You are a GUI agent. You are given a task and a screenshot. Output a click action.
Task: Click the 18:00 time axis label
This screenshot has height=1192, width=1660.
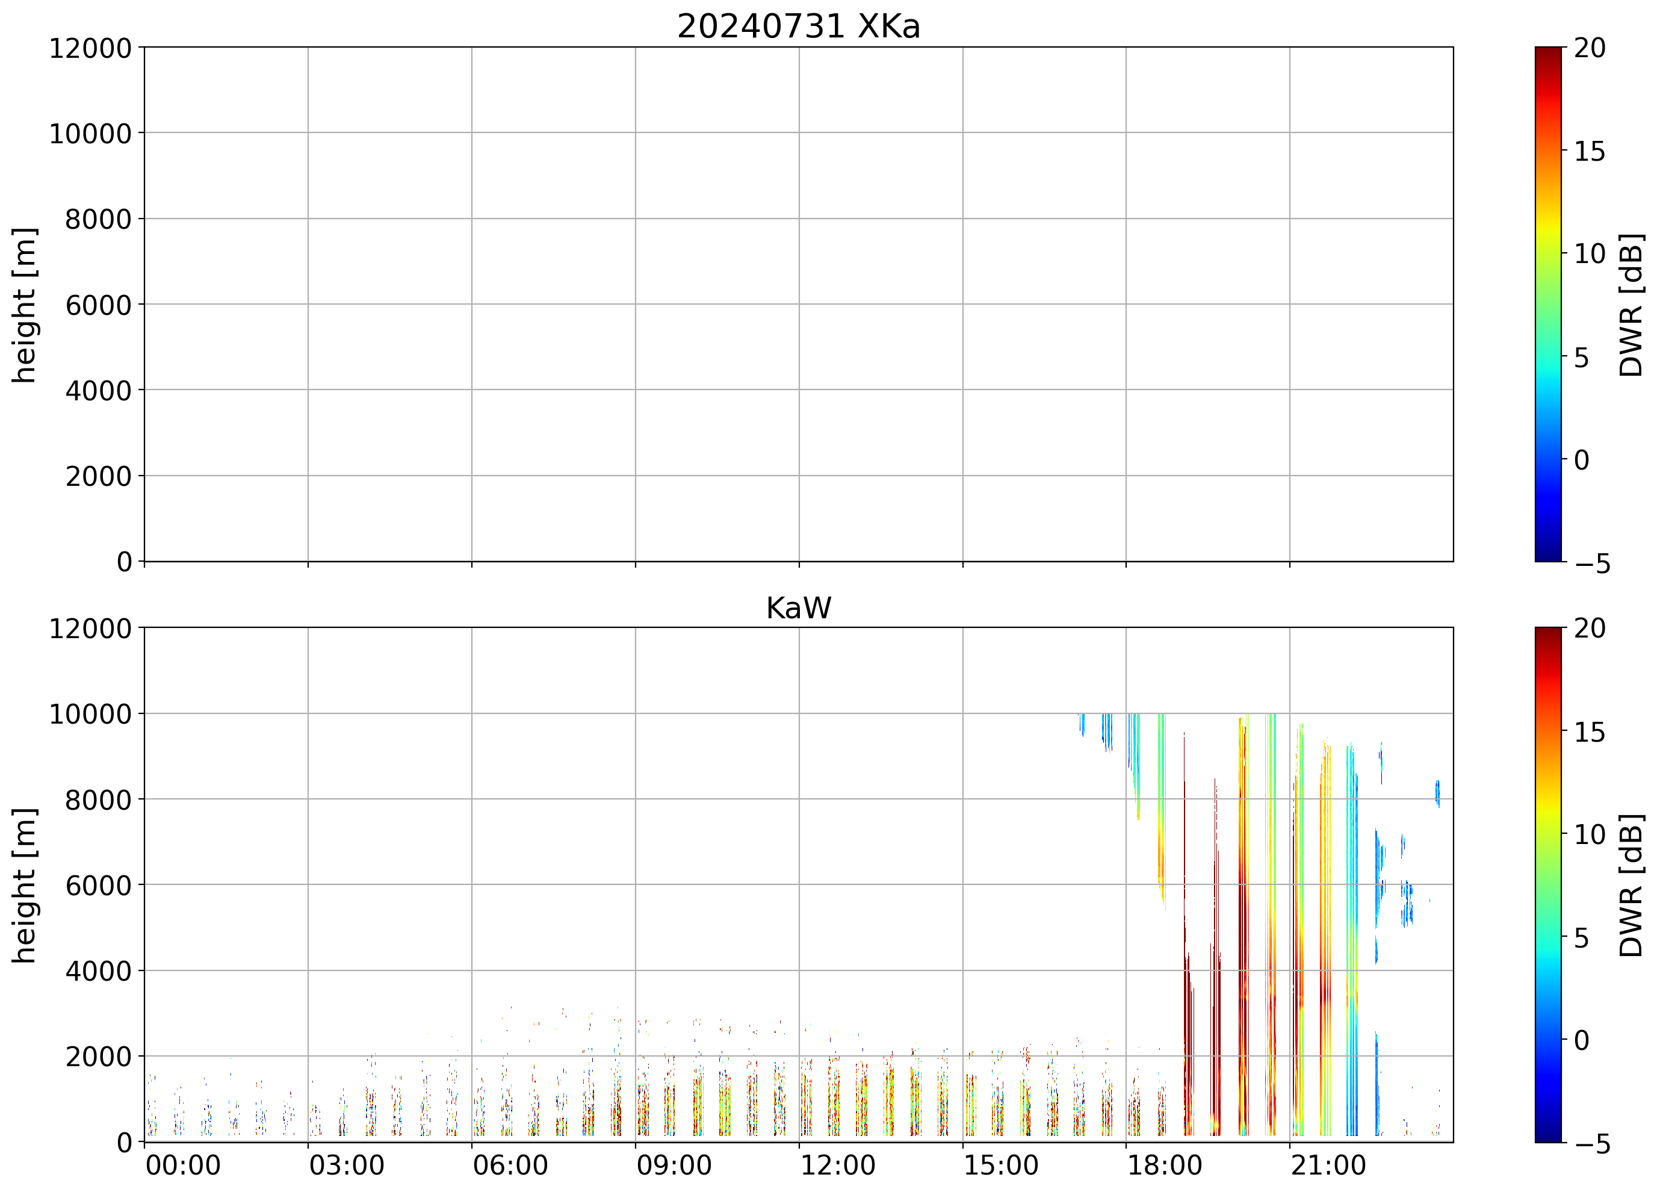(1164, 1166)
